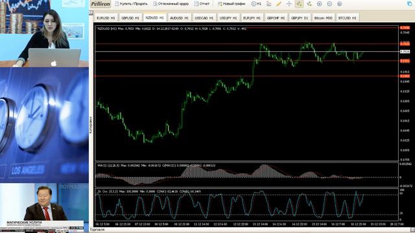Click the presenter woman video thumbnail
415x233 pixels.
click(44, 34)
